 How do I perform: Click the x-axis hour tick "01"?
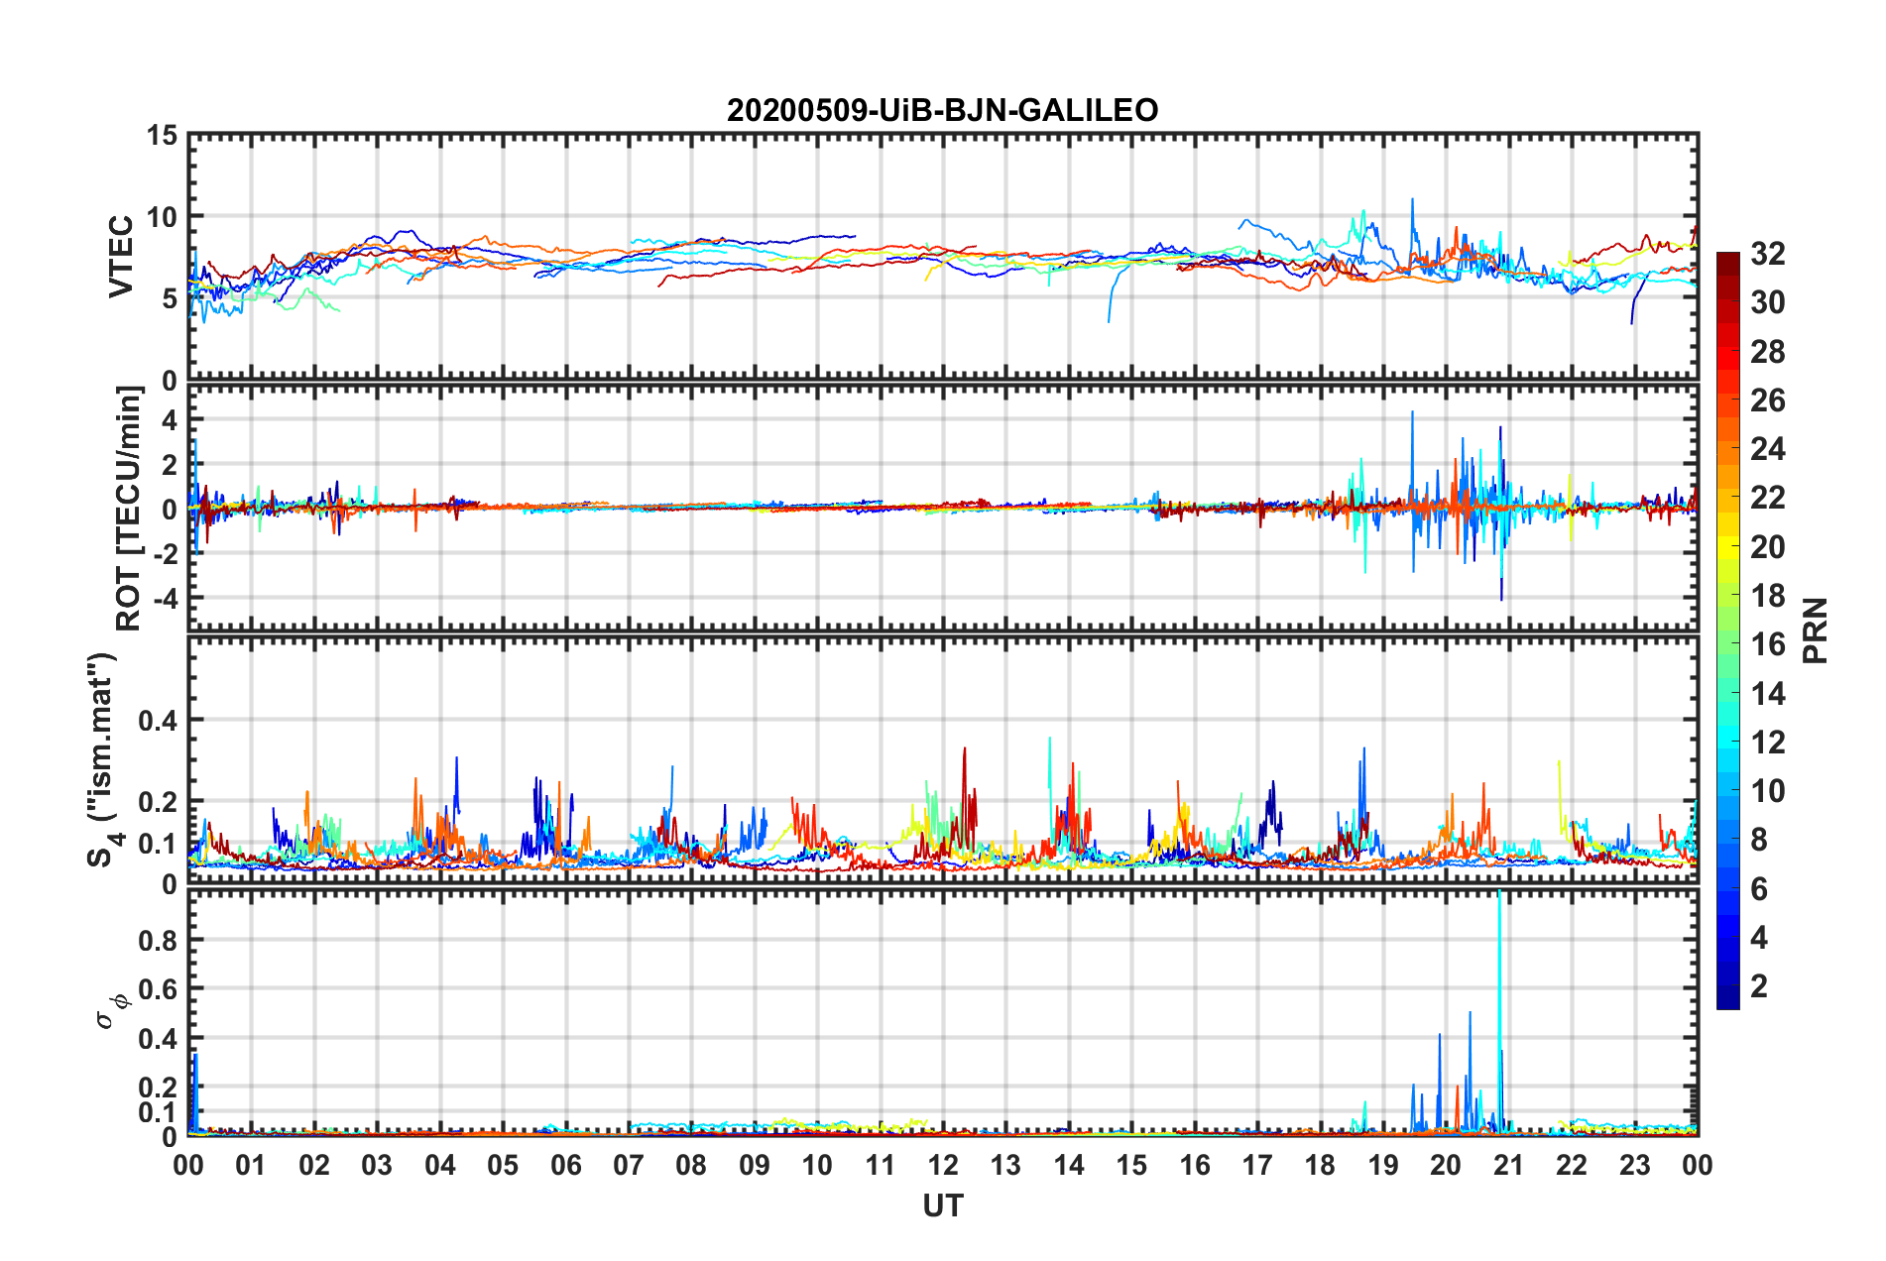251,1165
